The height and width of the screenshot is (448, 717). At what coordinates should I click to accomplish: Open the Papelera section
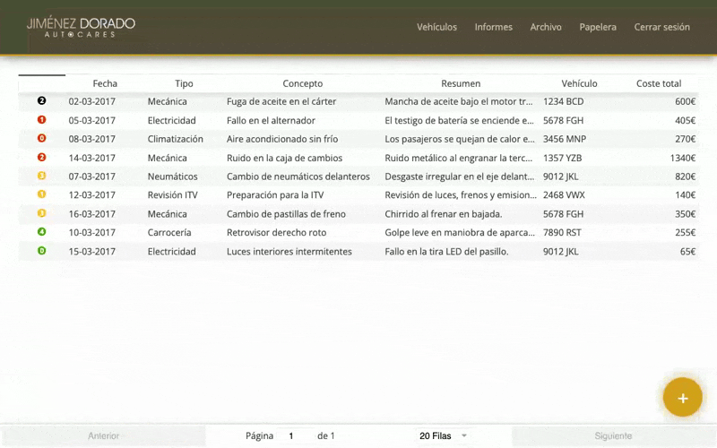pos(598,27)
